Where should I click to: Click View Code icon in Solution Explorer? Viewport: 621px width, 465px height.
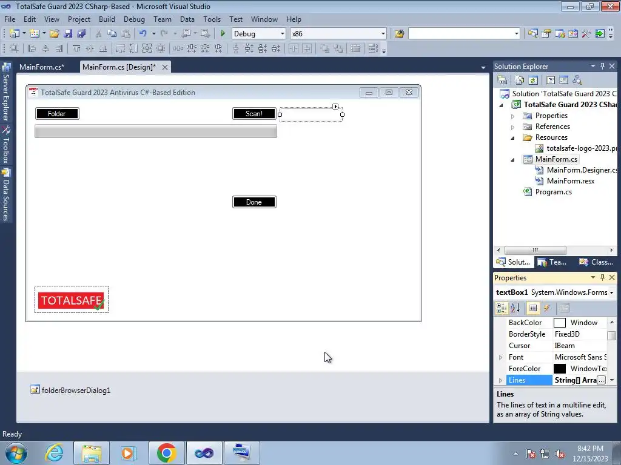551,81
